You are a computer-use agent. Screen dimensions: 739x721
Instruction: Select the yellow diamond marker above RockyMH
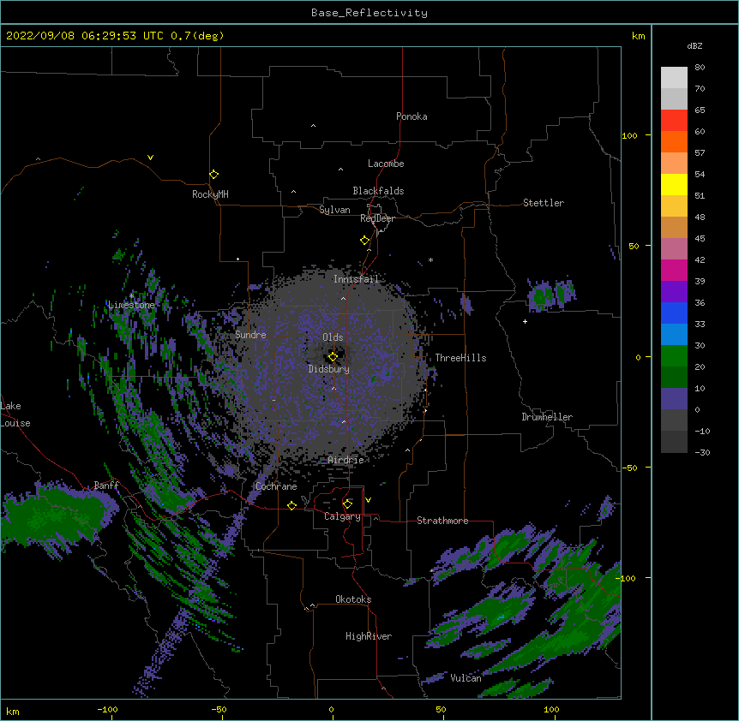click(213, 175)
